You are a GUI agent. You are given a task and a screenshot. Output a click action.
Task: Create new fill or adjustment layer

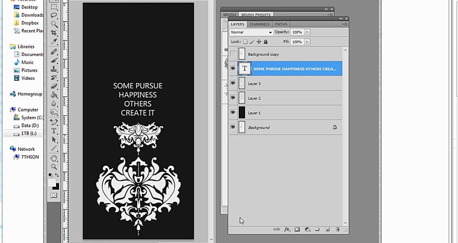click(307, 230)
